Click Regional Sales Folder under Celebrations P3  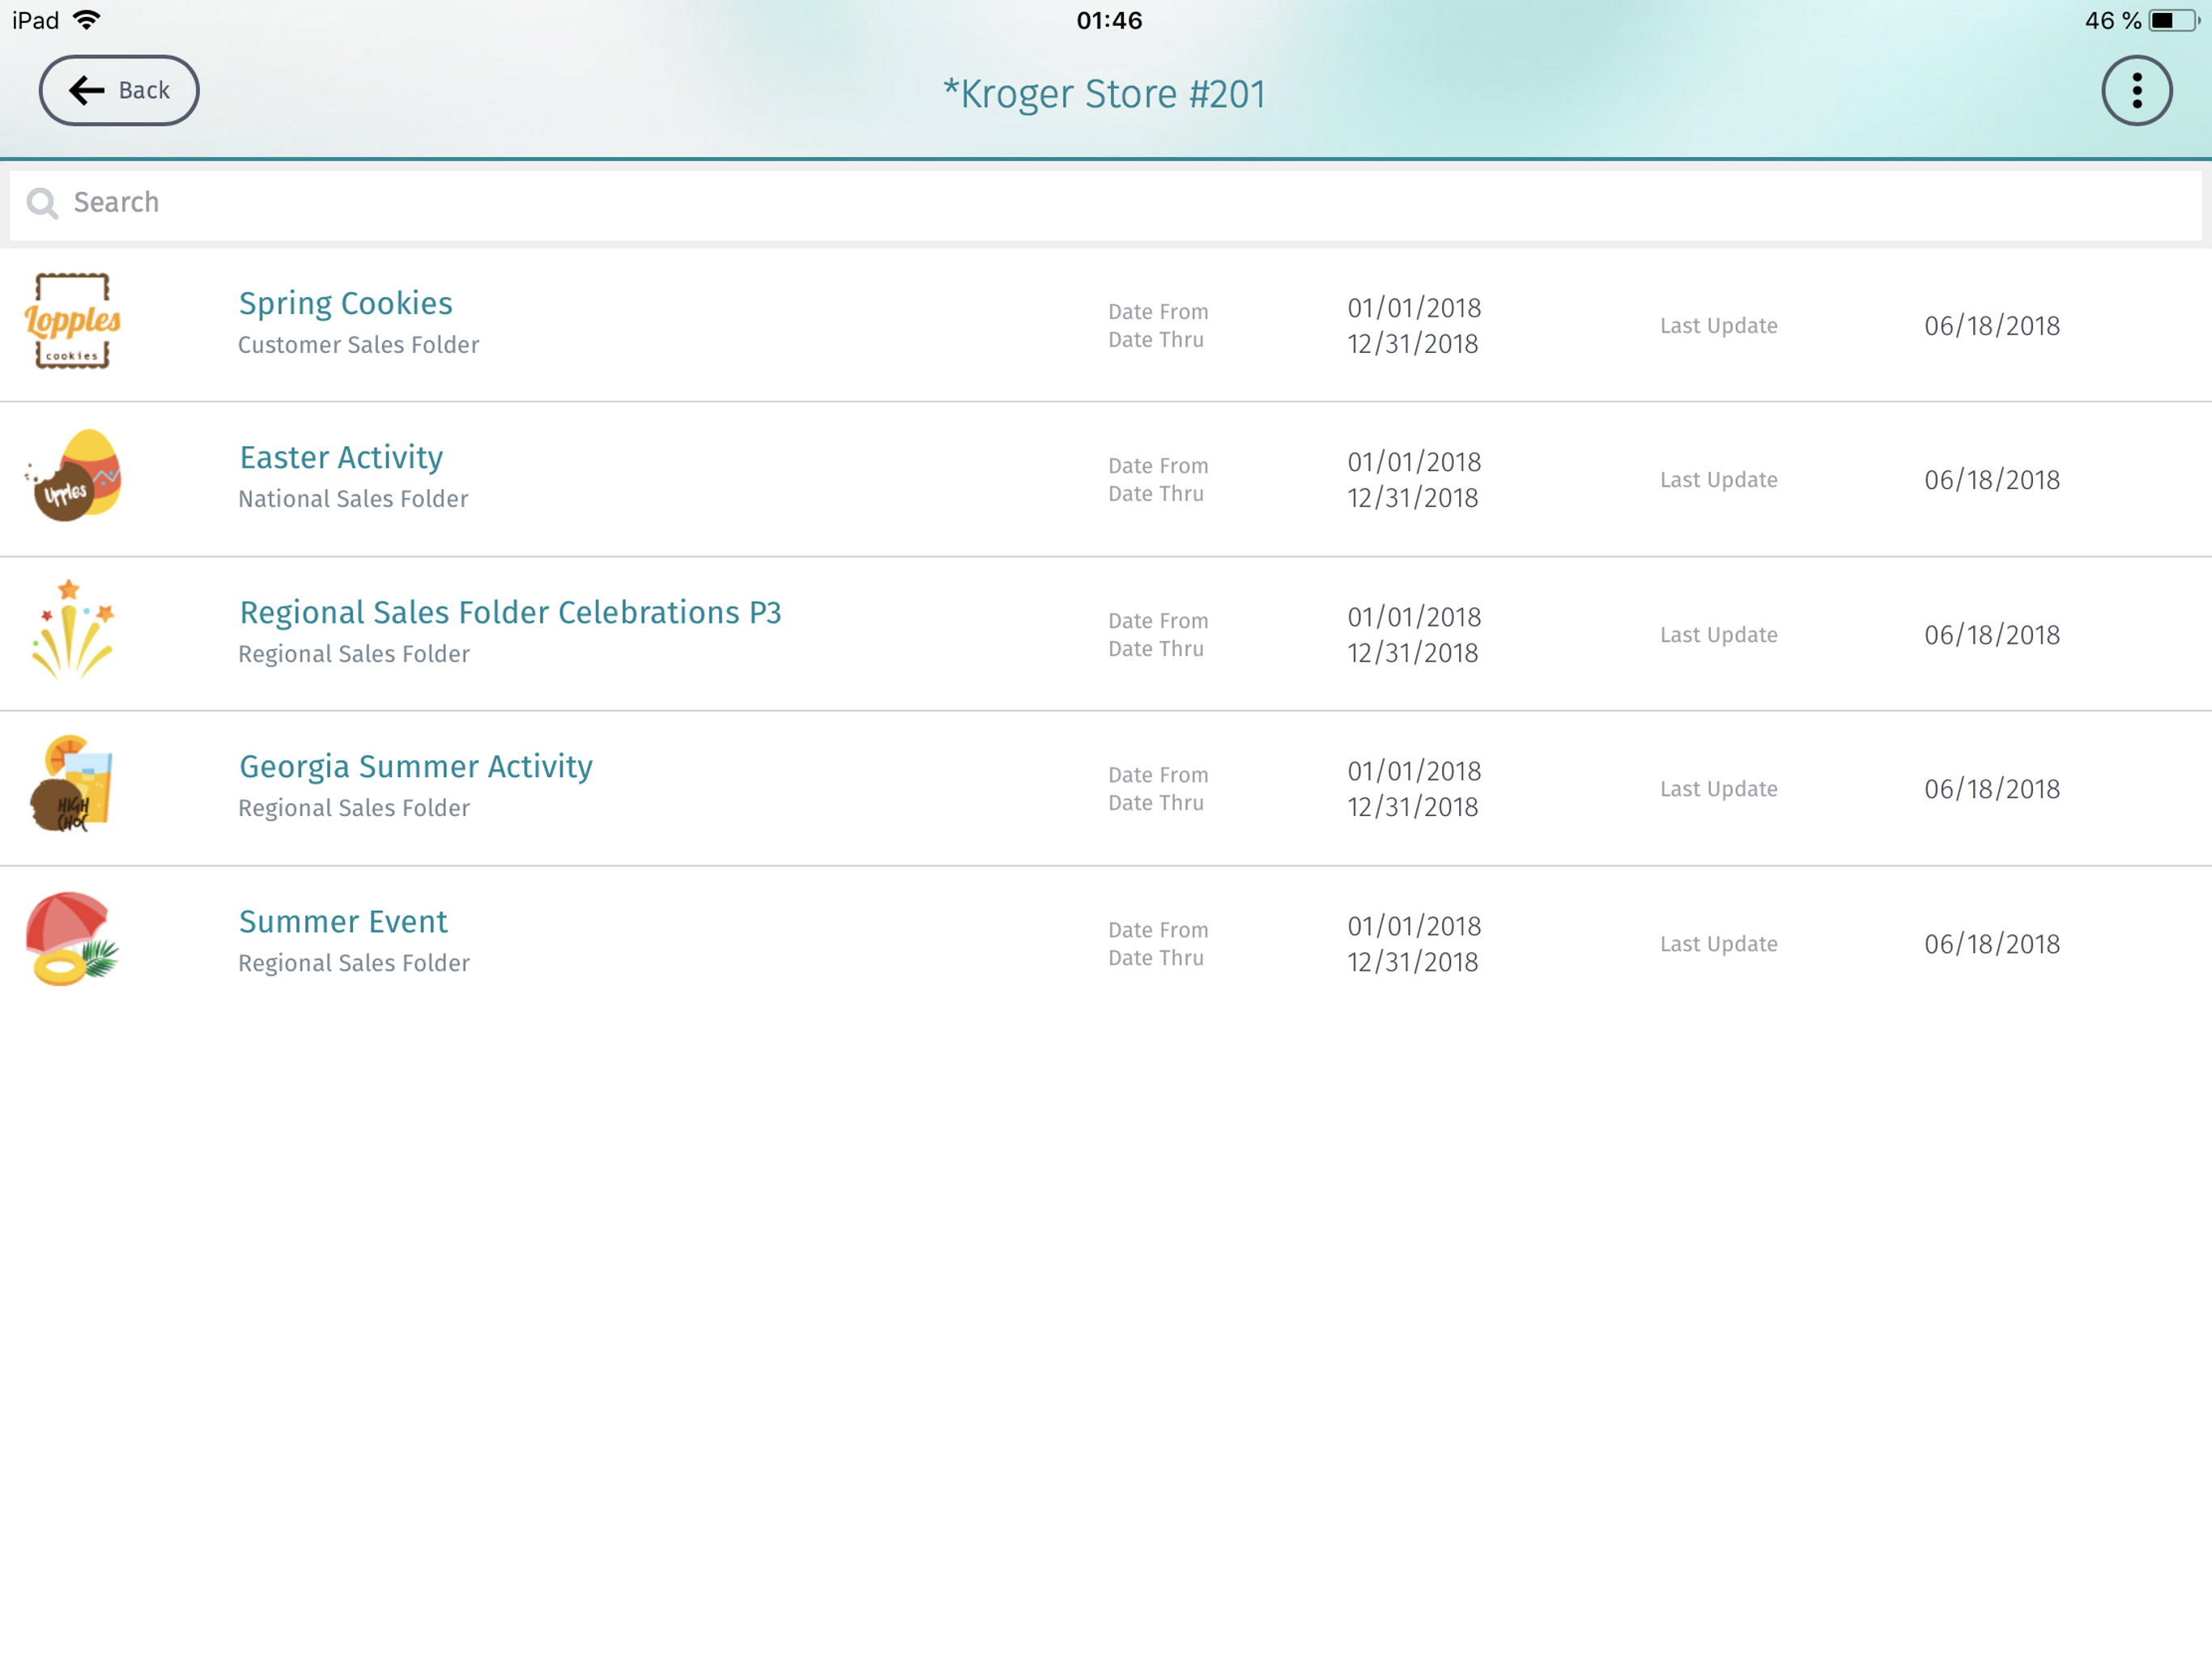(x=354, y=654)
